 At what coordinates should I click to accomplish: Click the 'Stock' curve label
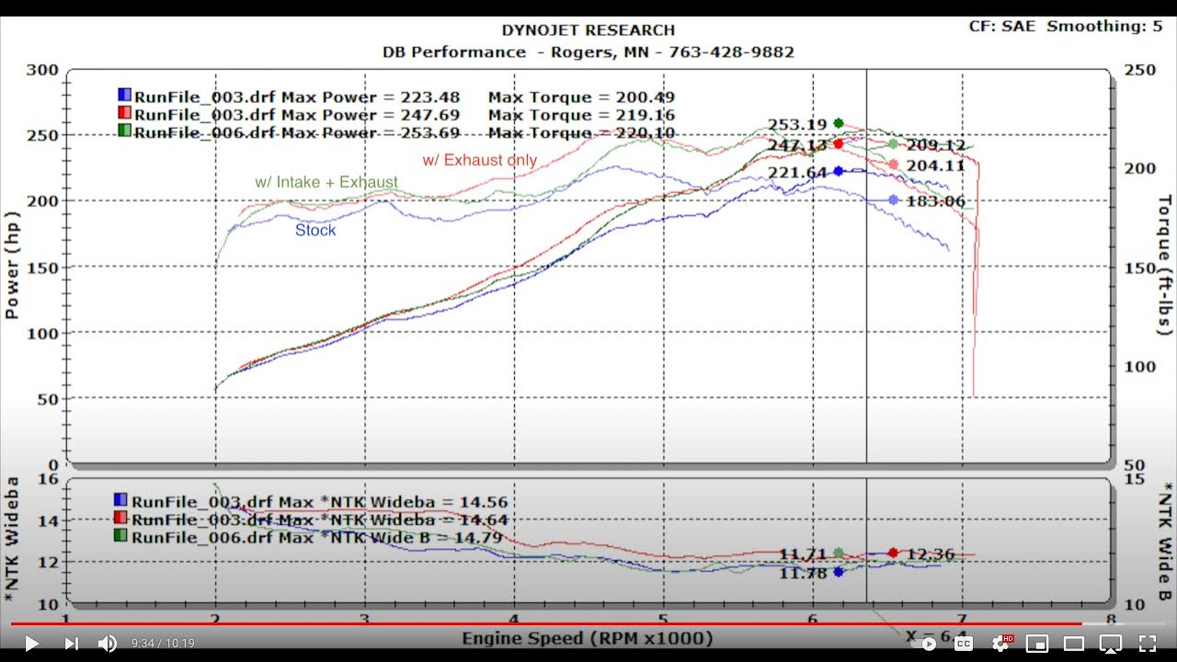point(315,230)
